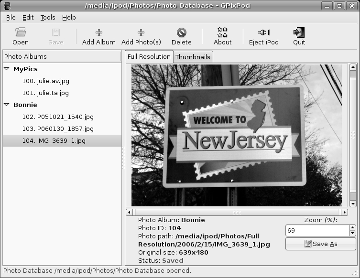The height and width of the screenshot is (278, 360).
Task: Click the Save As button
Action: pos(320,244)
